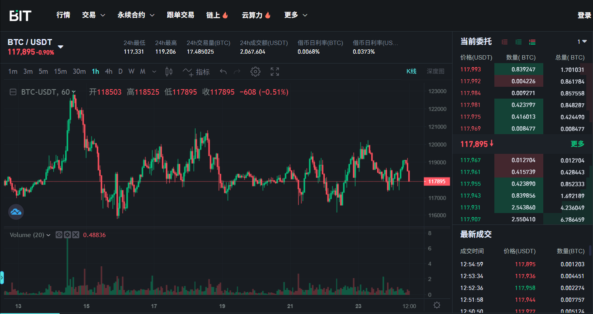Open order book depth precision dropdown

click(x=582, y=42)
